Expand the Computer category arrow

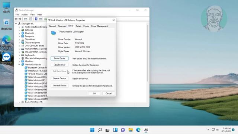[x=19, y=36]
